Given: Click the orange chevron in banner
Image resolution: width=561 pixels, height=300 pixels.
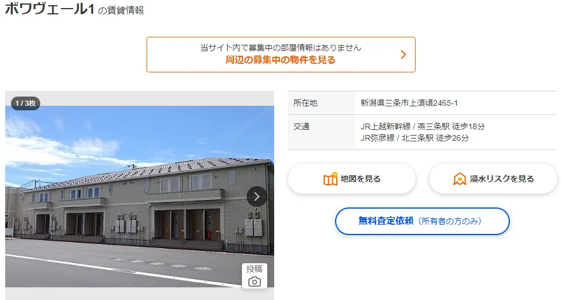Looking at the screenshot, I should pyautogui.click(x=404, y=55).
